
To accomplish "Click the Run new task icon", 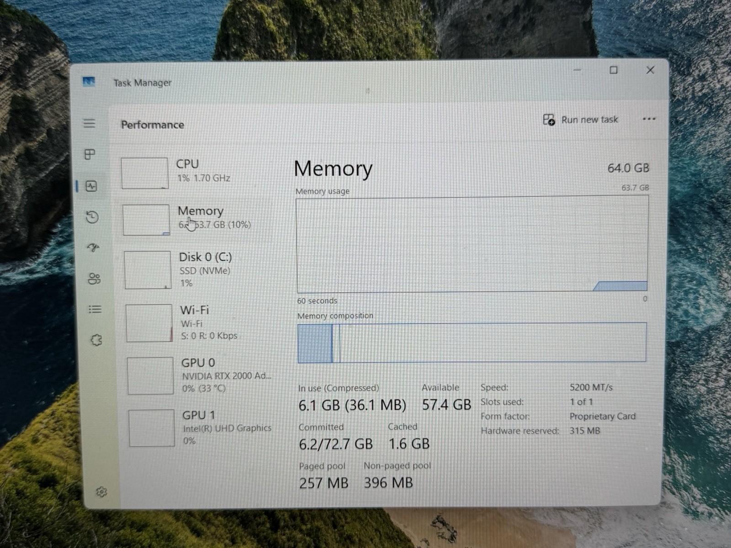I will tap(549, 120).
